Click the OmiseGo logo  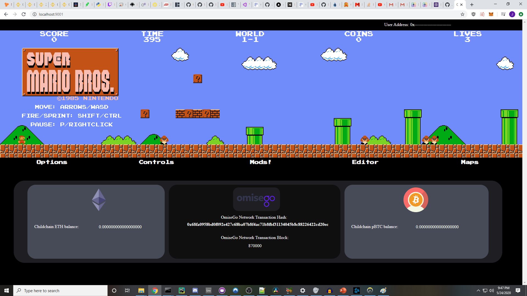click(256, 199)
